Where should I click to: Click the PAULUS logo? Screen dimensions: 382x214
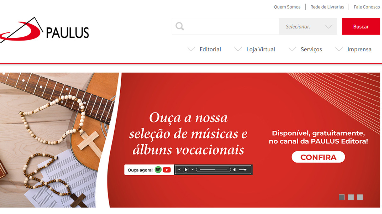pyautogui.click(x=44, y=30)
